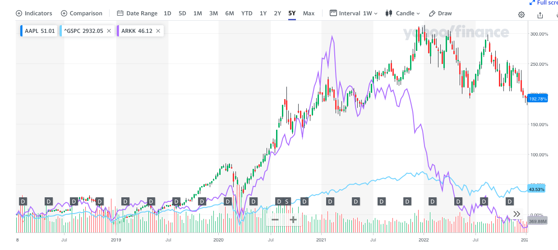The image size is (558, 250).
Task: Select the 1Y range
Action: pyautogui.click(x=263, y=13)
